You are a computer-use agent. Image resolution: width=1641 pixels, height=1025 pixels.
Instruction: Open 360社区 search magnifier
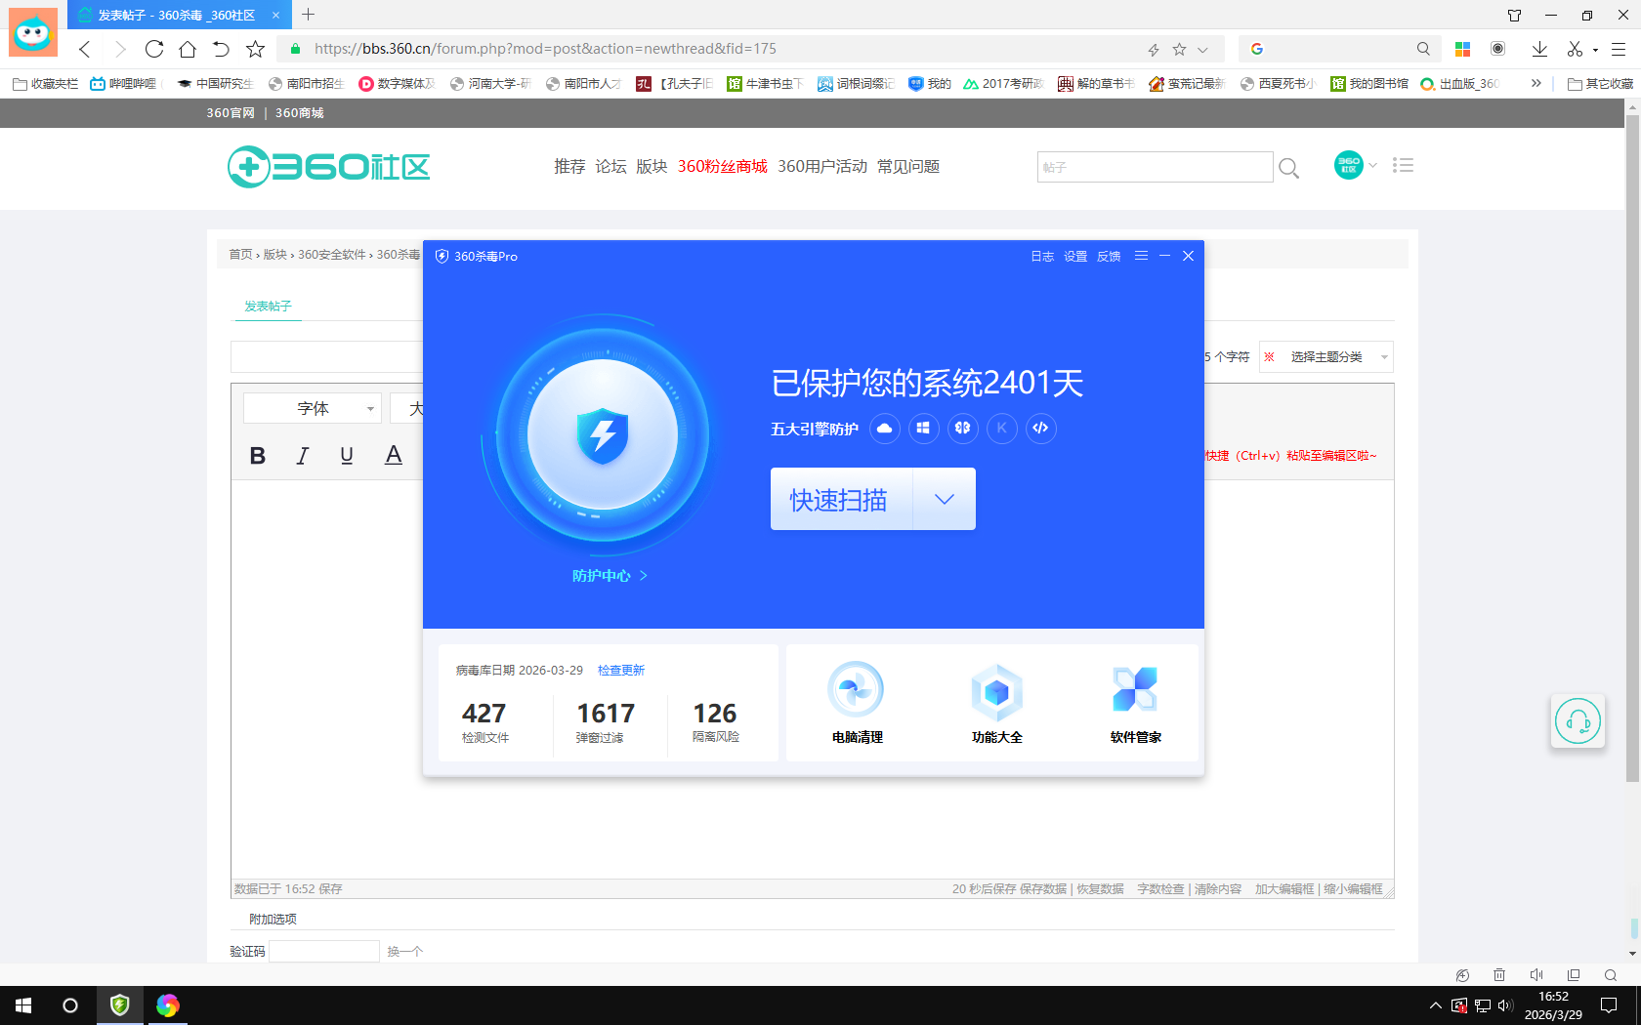point(1288,167)
